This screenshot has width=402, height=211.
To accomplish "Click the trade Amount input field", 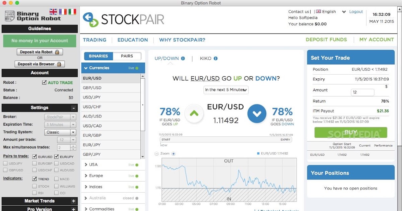I will click(x=362, y=92).
